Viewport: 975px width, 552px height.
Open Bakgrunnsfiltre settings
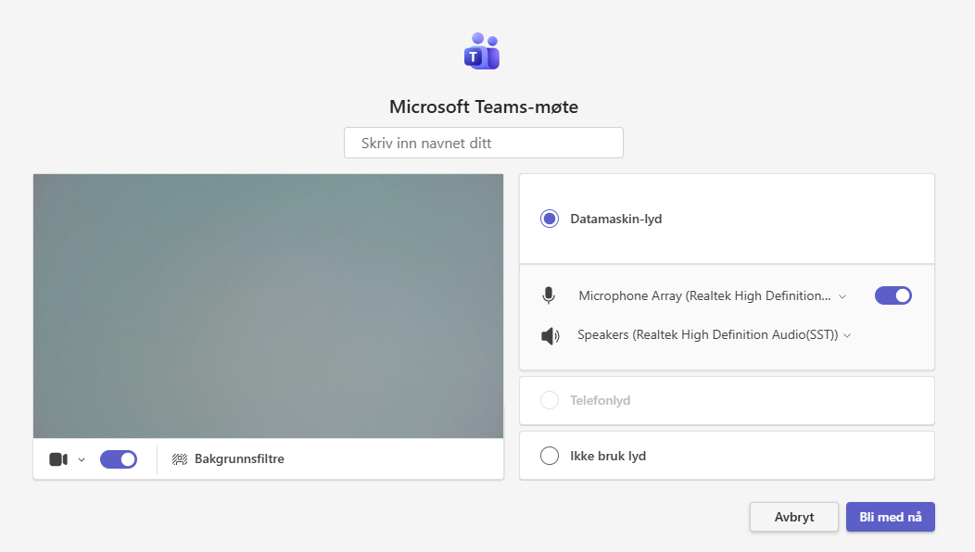click(x=238, y=459)
